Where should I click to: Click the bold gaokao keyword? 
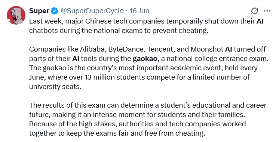[145, 59]
